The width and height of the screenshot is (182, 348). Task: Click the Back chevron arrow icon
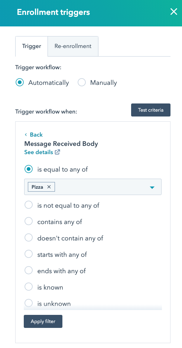(x=26, y=135)
